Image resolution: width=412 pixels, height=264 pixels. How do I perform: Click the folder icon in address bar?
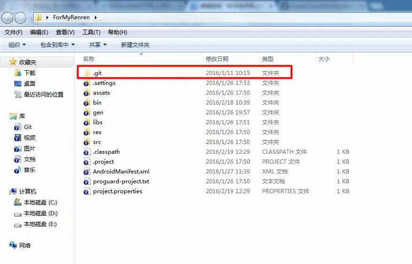point(39,17)
